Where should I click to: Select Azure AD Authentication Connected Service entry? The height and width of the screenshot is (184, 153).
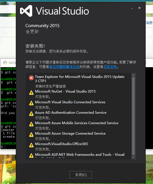tap(71, 113)
